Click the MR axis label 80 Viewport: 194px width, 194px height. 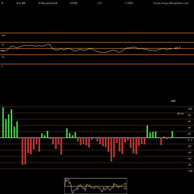189,115
